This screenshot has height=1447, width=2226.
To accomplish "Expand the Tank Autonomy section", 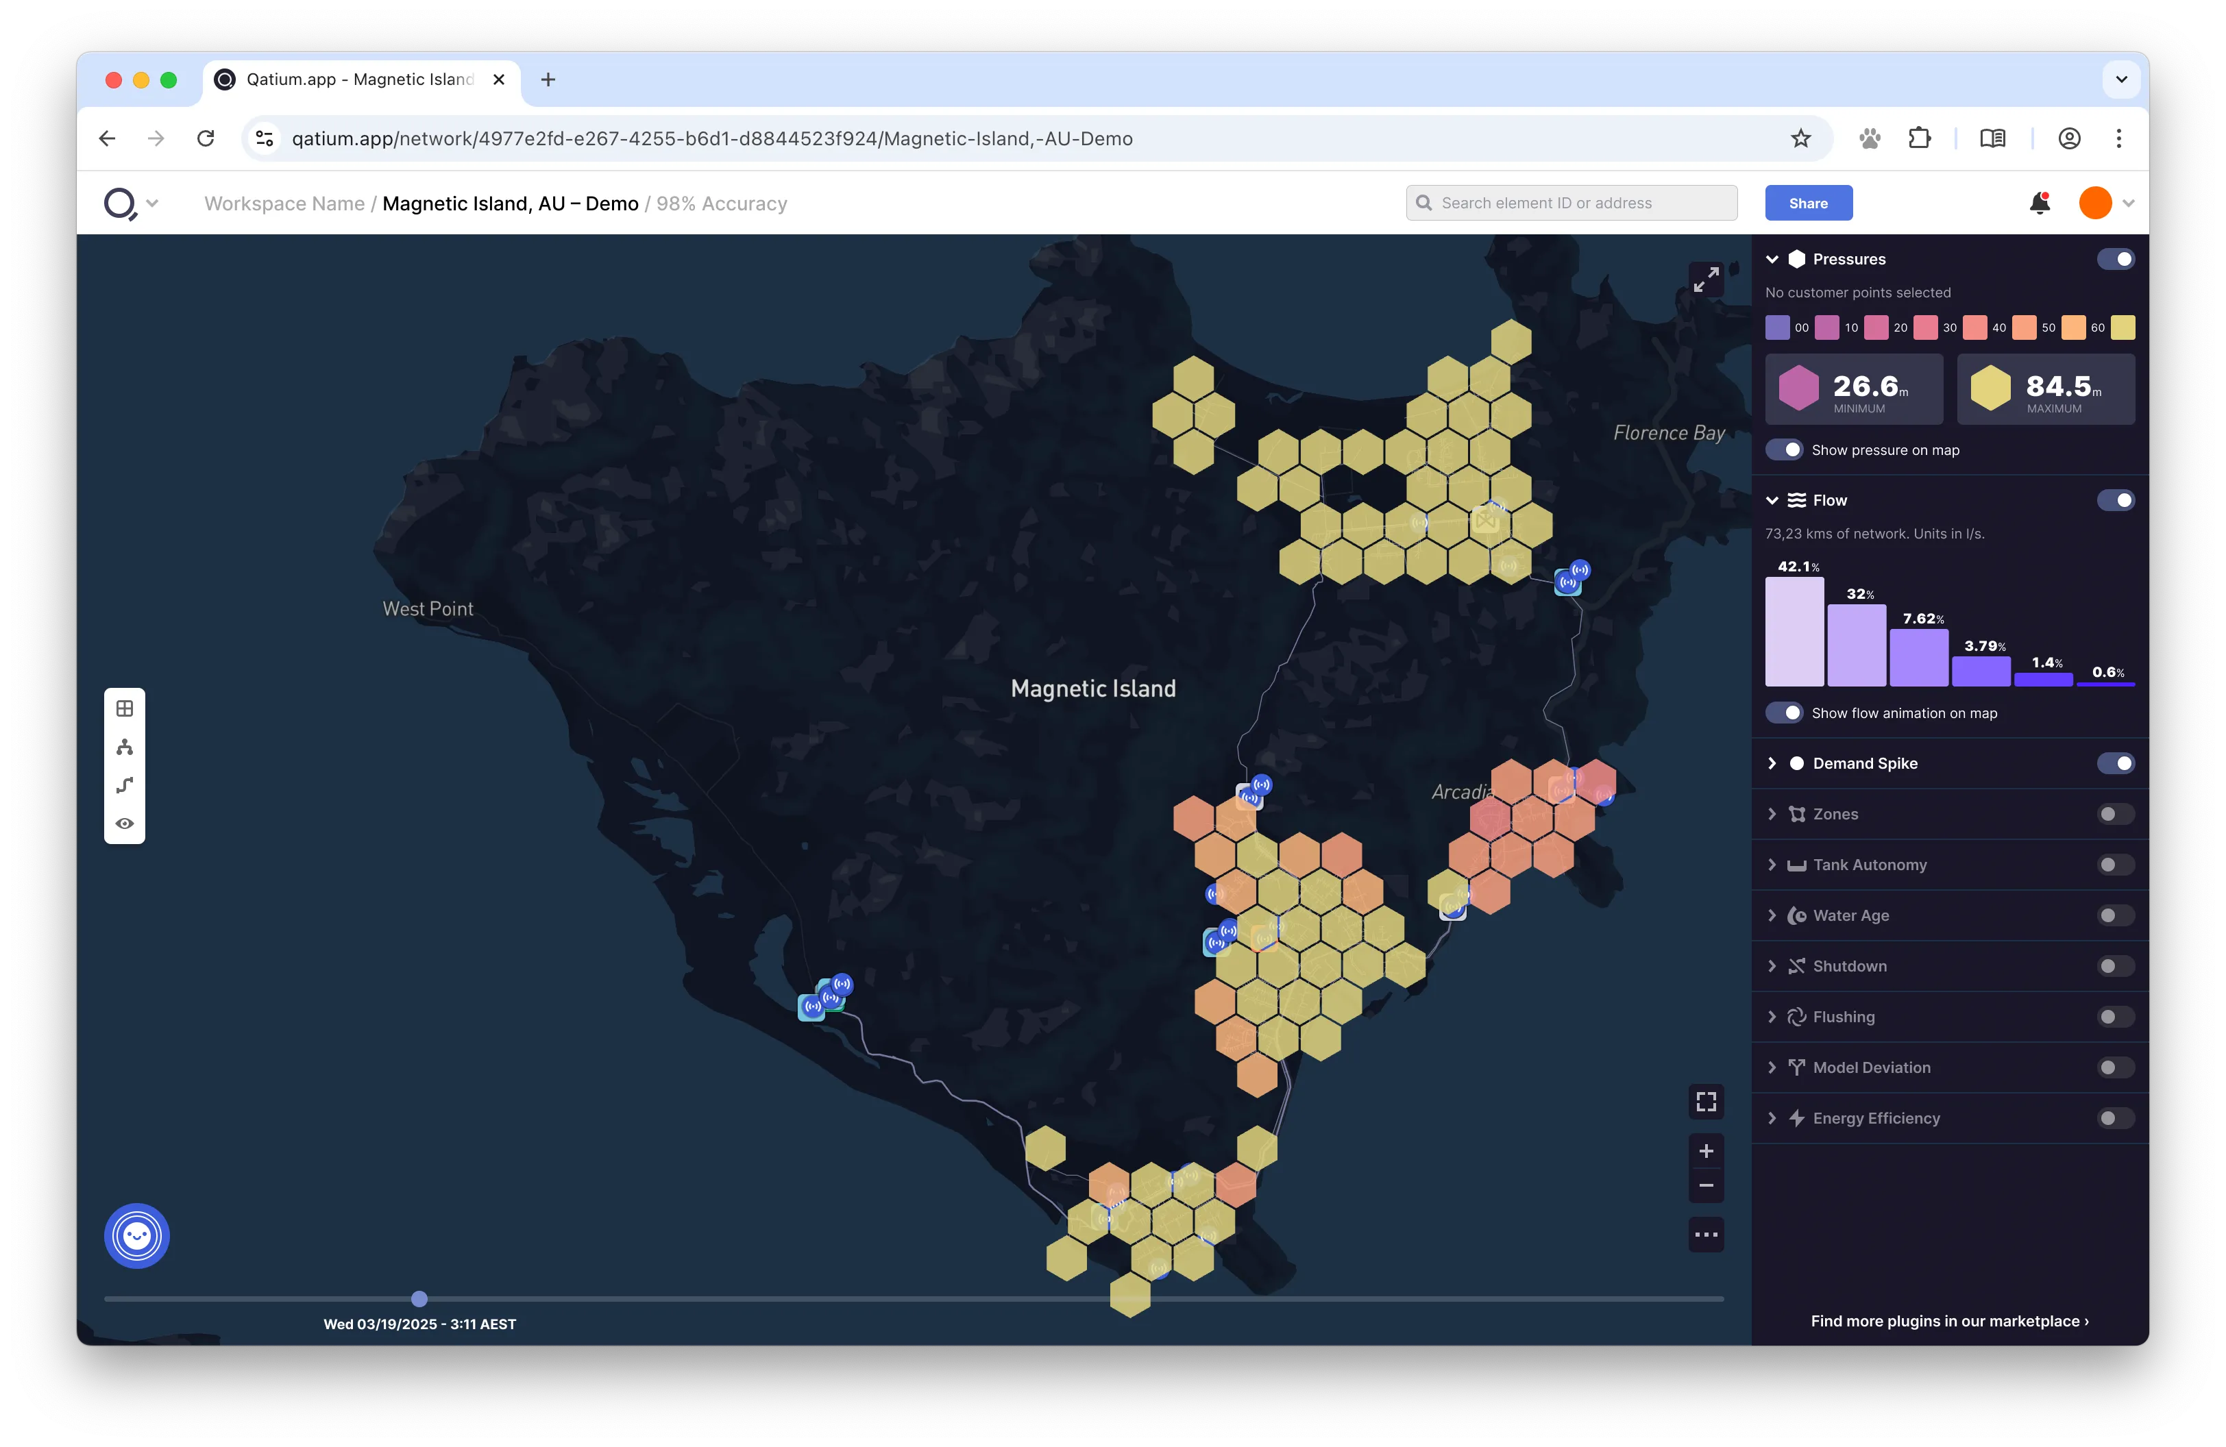I will click(1772, 865).
